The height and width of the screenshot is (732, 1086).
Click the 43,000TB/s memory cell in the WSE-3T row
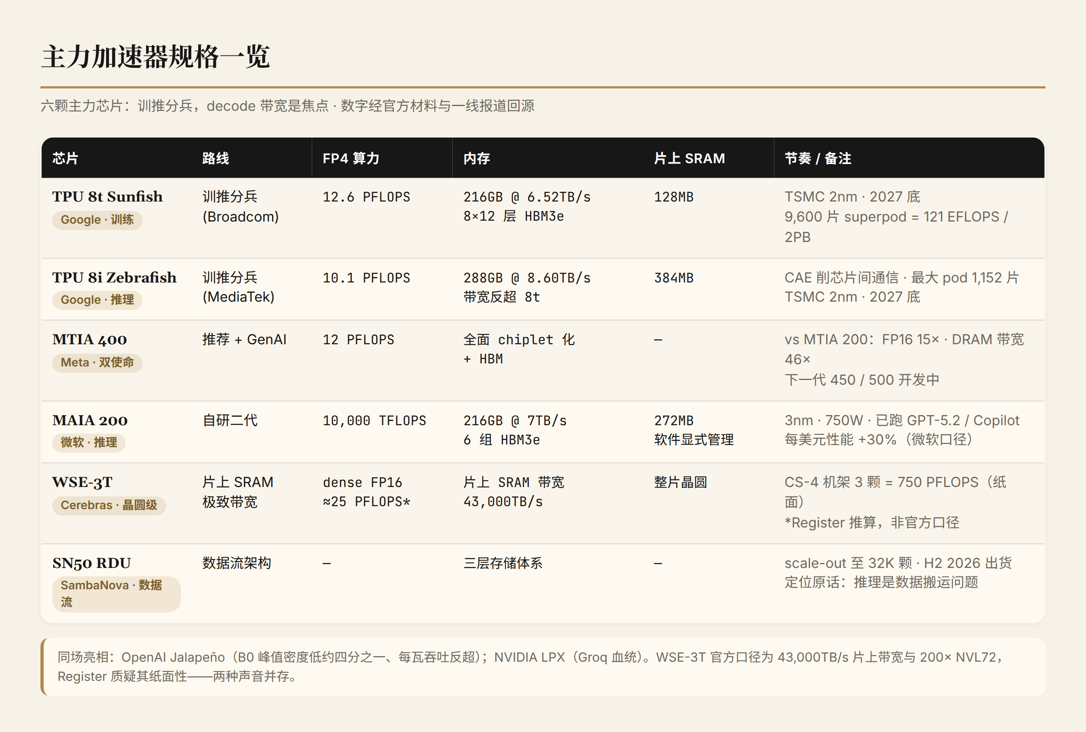click(514, 492)
